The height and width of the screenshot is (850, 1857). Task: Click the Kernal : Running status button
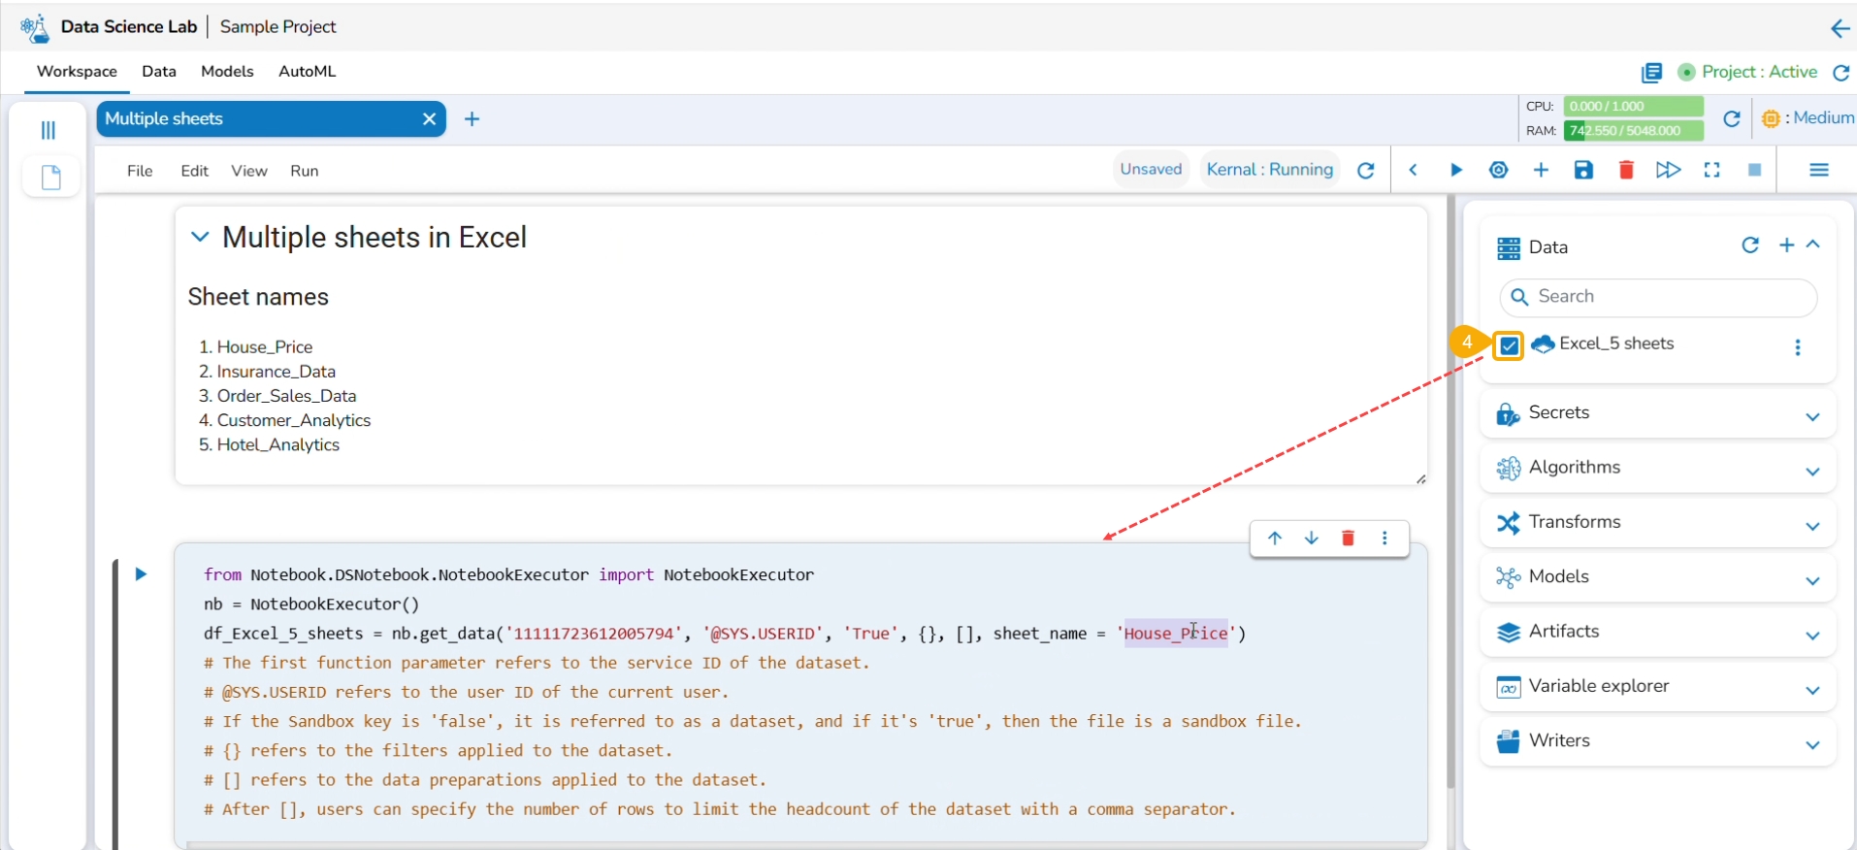pos(1269,170)
